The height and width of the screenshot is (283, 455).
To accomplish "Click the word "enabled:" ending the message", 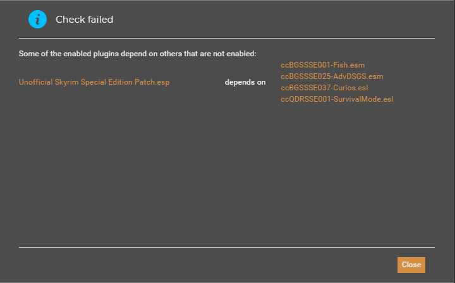I will 241,54.
